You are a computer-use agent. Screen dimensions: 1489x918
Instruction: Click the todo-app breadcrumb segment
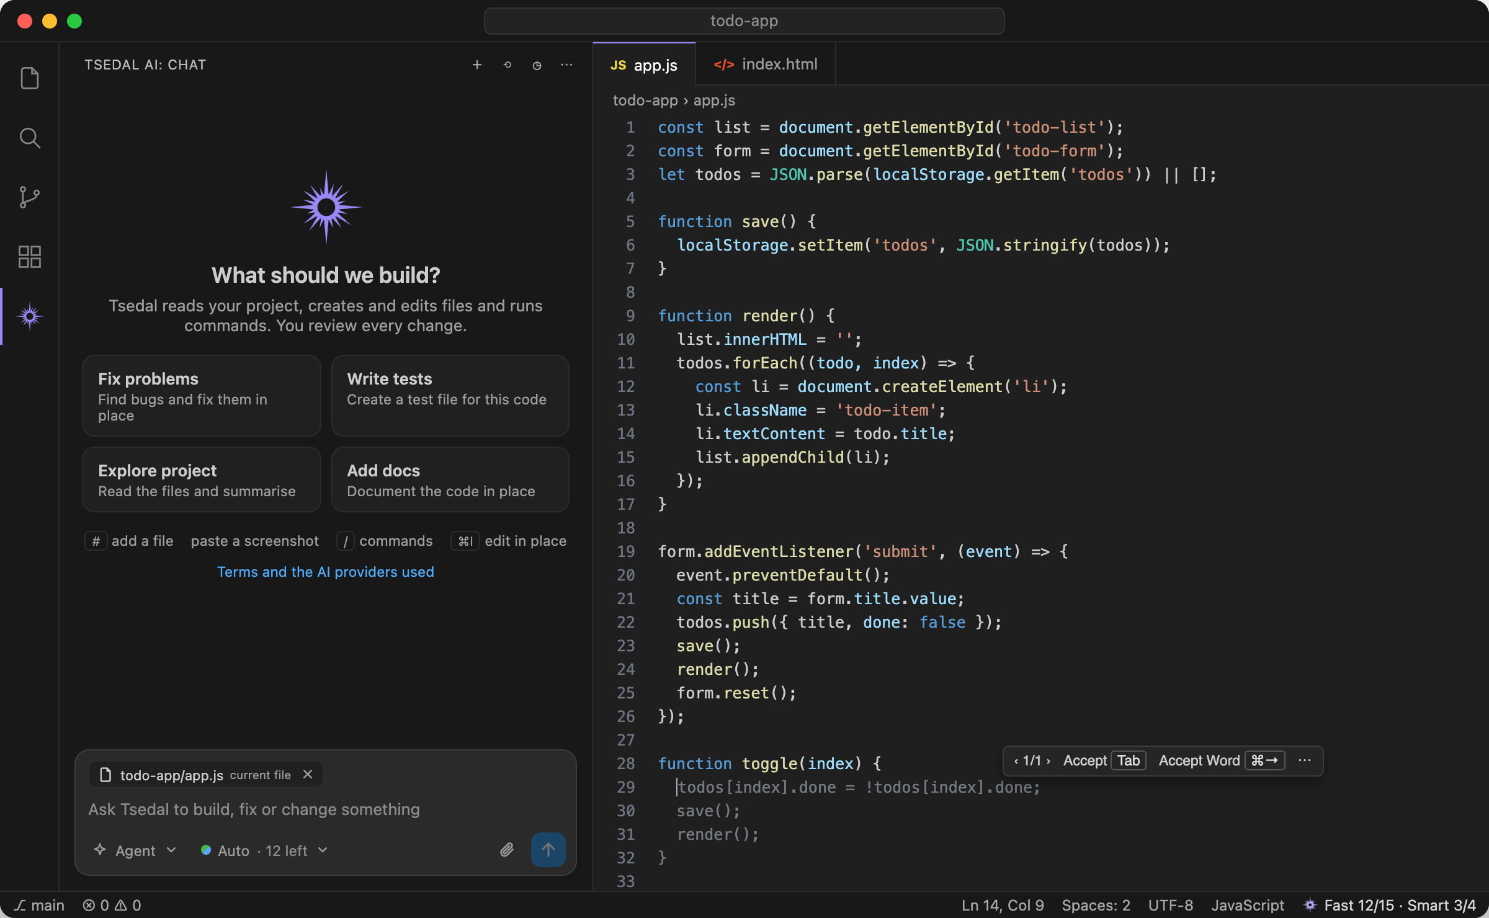pos(645,100)
